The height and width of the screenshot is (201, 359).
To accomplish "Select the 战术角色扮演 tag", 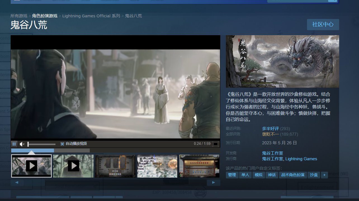I will point(293,175).
